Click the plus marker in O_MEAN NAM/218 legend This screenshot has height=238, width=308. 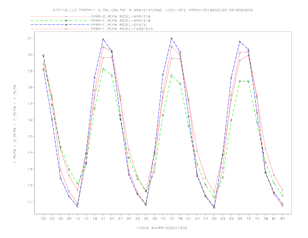66,16
